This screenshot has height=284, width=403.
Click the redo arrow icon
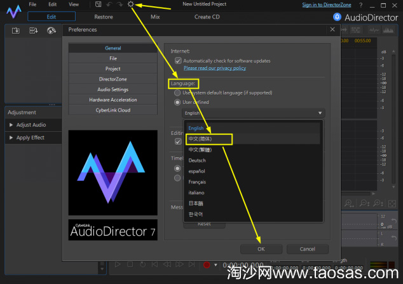point(120,4)
